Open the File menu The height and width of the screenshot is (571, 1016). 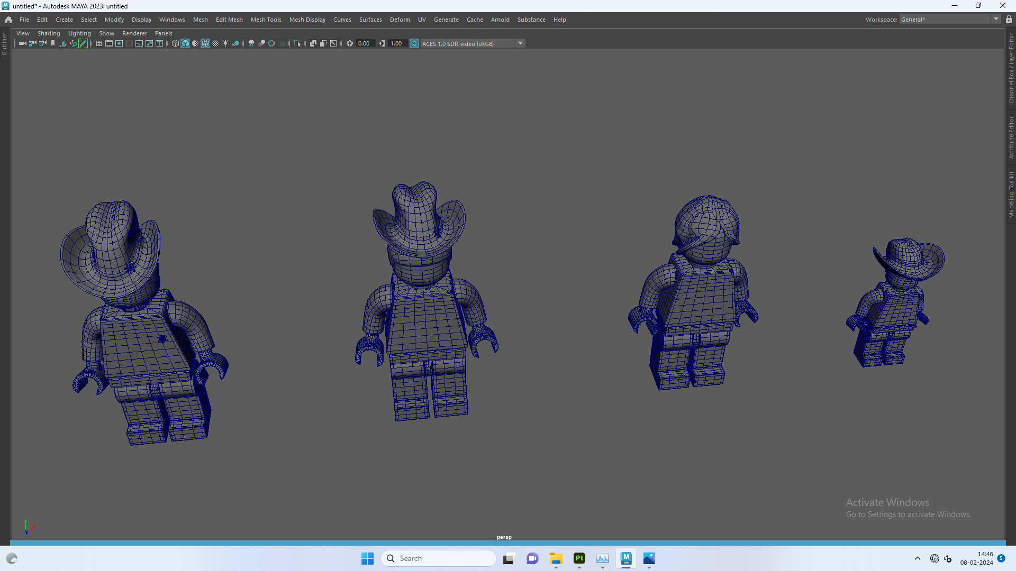point(24,20)
